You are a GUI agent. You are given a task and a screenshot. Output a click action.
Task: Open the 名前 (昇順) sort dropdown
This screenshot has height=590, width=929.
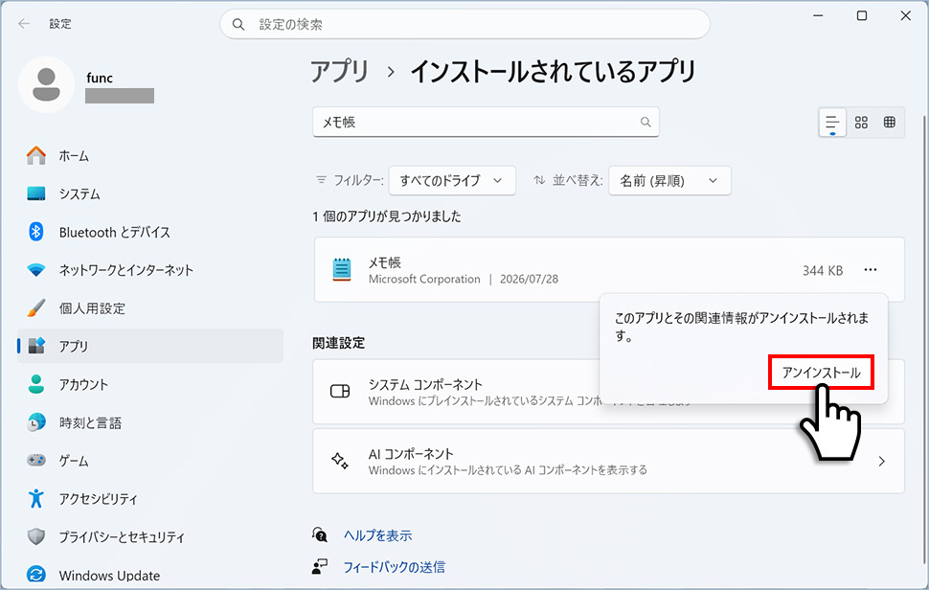[669, 181]
